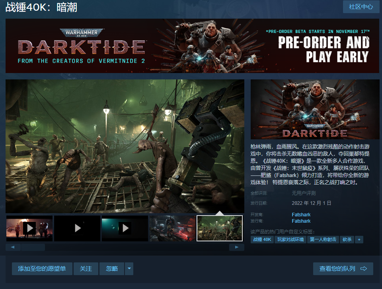Click the right arrow of thumbnail strip
The height and width of the screenshot is (289, 382).
point(236,247)
